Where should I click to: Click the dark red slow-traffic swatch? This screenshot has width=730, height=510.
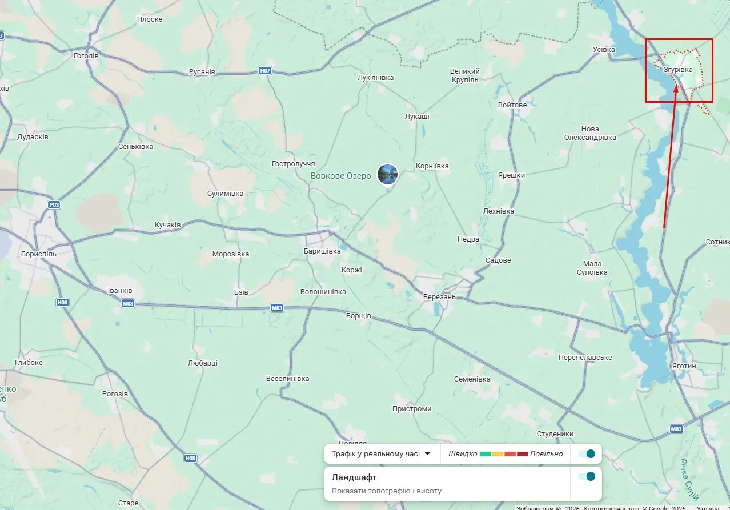(x=522, y=454)
